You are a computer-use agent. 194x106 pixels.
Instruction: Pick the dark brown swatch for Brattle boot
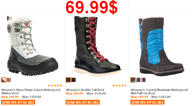[73, 80]
